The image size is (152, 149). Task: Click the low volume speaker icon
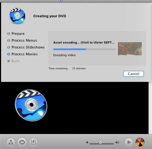87,142
